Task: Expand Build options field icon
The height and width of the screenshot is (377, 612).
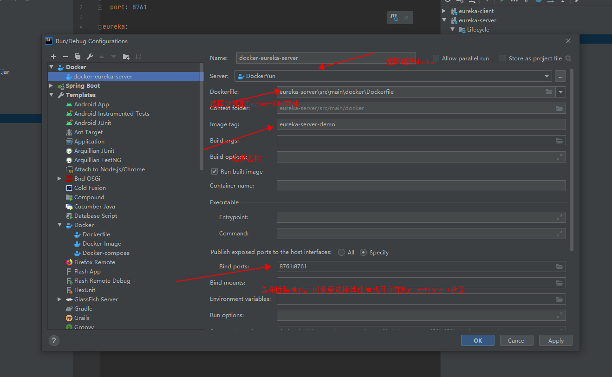Action: (560, 157)
